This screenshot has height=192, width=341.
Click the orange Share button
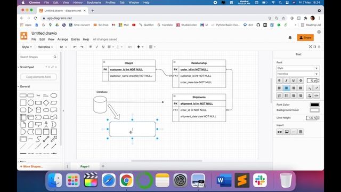[x=305, y=37]
